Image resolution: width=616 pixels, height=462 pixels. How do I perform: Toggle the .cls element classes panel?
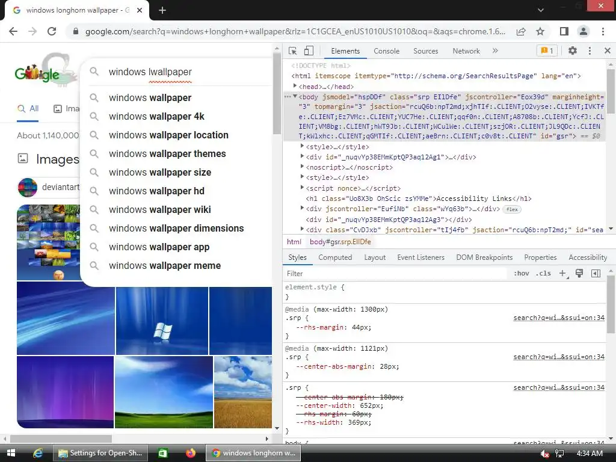(x=543, y=274)
